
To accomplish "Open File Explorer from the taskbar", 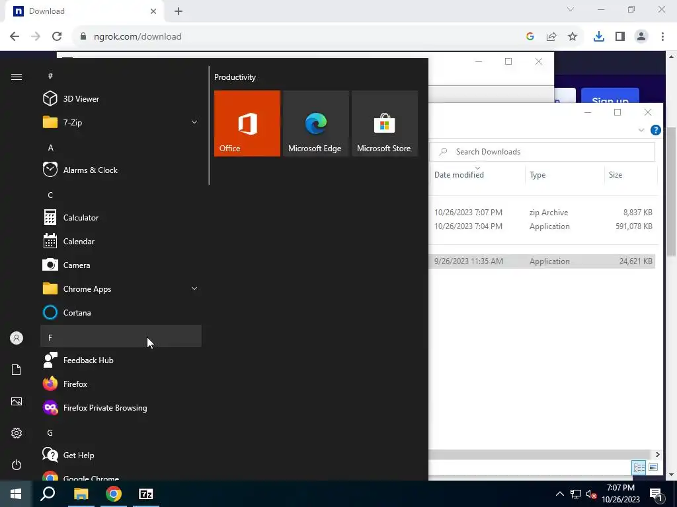I will 81,494.
